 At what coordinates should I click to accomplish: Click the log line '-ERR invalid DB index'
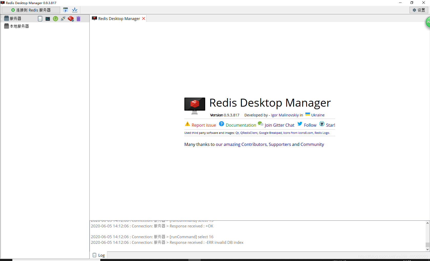[167, 243]
